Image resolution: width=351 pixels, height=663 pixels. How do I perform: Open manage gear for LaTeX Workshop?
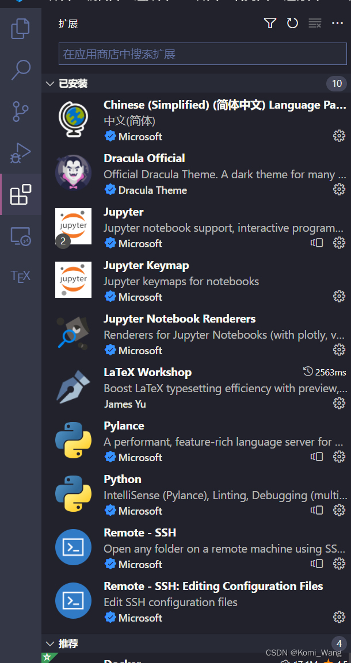(x=339, y=404)
